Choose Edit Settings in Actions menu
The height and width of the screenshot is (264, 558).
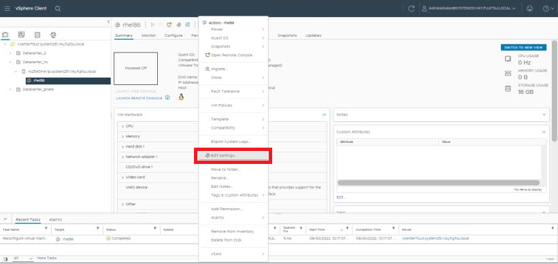coord(233,156)
